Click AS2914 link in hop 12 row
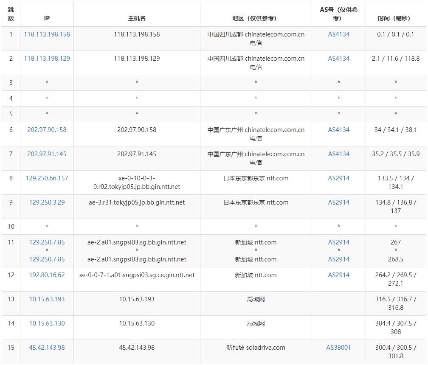This screenshot has width=428, height=365. [x=339, y=275]
